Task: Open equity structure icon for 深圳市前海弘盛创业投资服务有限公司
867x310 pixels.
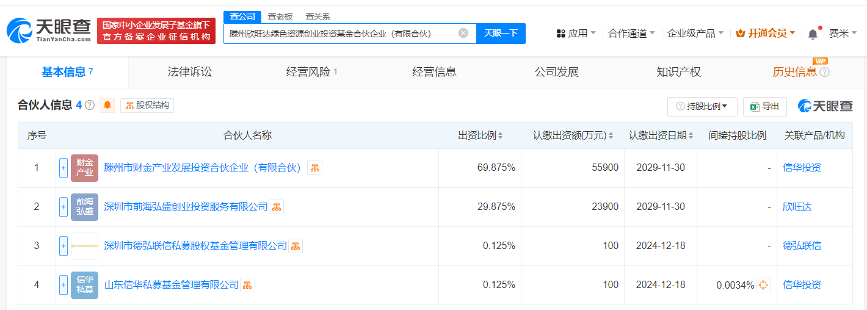Action: pyautogui.click(x=276, y=207)
